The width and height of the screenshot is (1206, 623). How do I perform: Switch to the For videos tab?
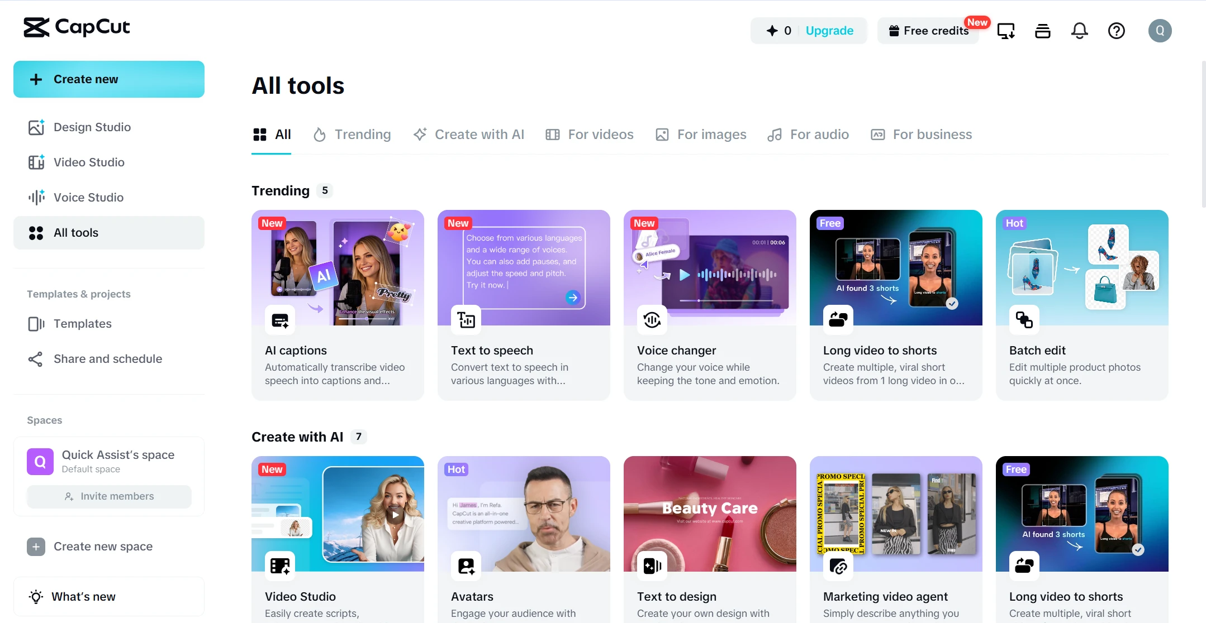590,135
